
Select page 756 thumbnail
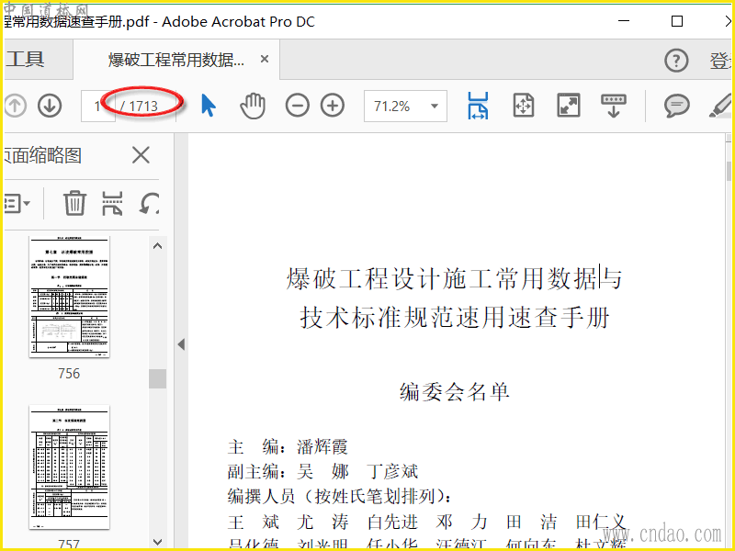(70, 297)
